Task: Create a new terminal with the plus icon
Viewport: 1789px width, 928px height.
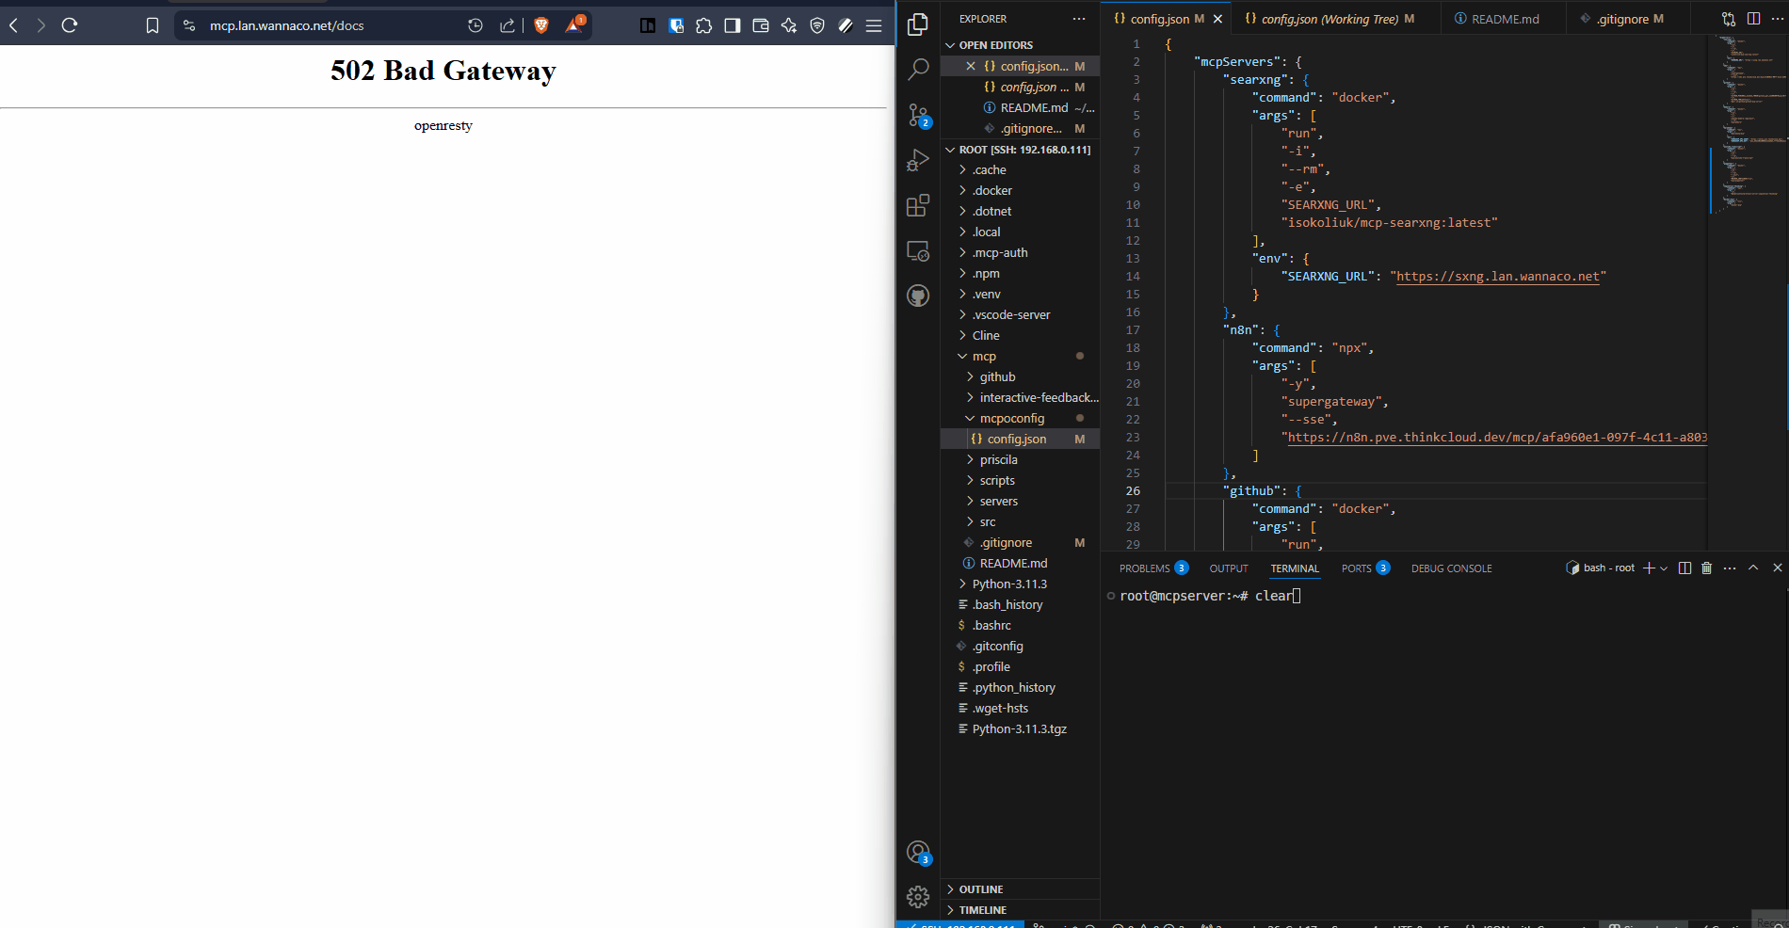Action: 1649,568
